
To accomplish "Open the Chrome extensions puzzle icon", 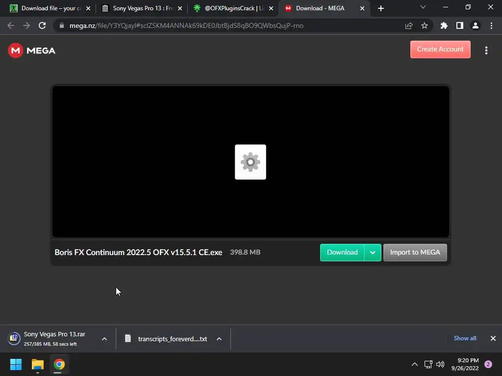I will coord(444,25).
